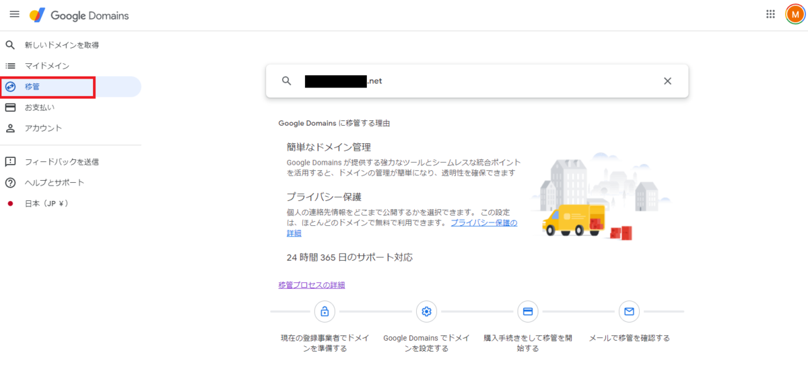Change region 日本（JP ¥）

click(x=71, y=203)
